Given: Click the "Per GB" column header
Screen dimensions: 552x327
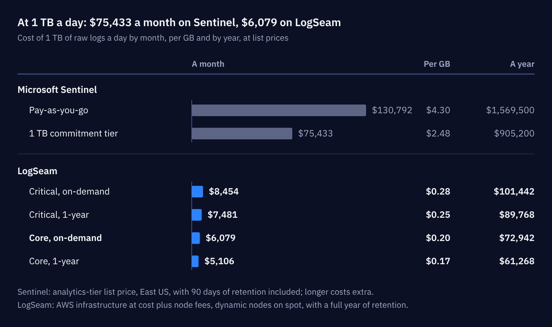Looking at the screenshot, I should point(437,64).
